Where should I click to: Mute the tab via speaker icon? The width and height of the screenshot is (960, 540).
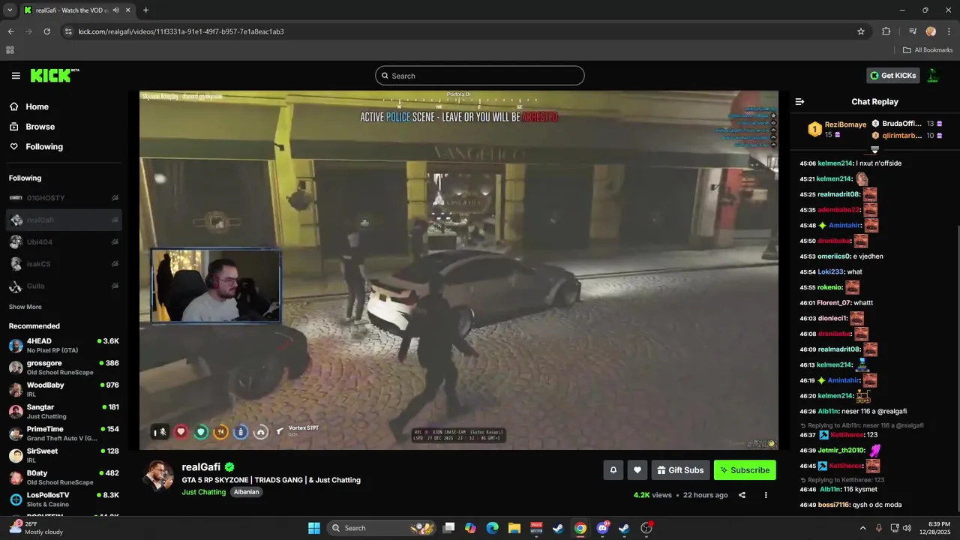115,10
